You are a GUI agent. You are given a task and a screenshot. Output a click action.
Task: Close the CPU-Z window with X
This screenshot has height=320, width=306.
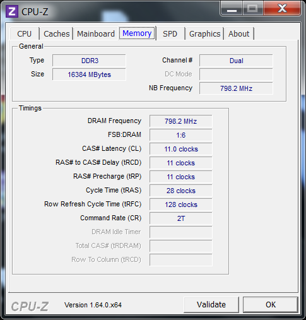(x=282, y=8)
